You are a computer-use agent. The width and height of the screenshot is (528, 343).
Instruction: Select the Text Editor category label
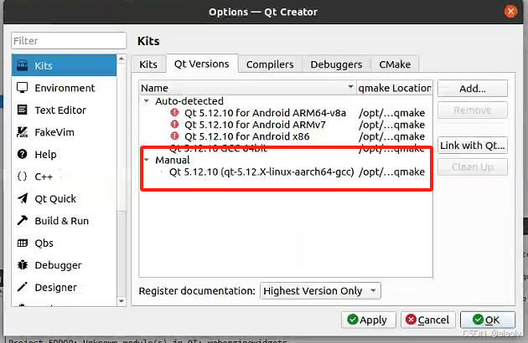(60, 110)
